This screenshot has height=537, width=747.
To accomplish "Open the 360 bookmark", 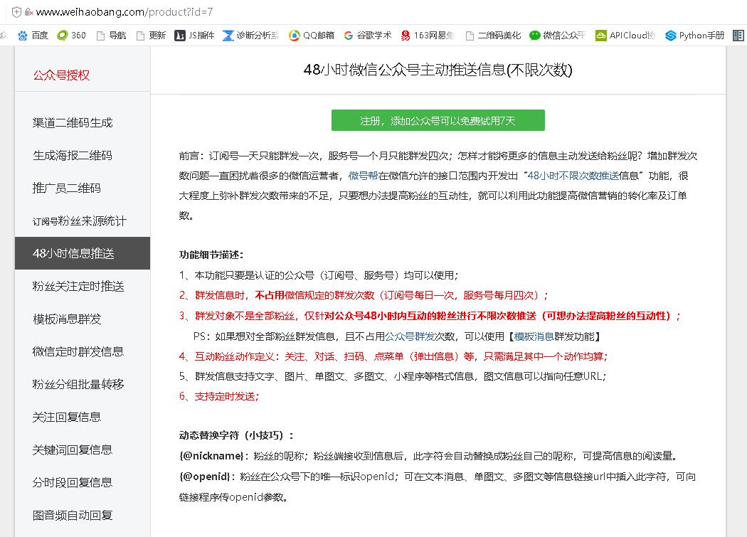I will click(x=71, y=36).
